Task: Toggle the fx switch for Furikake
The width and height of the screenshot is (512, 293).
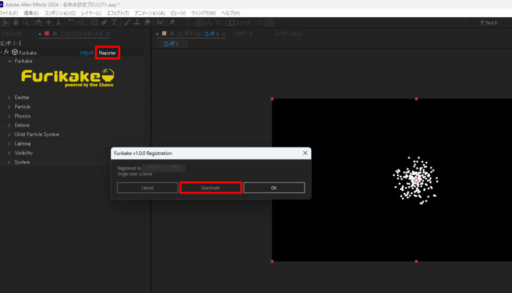Action: (x=6, y=52)
